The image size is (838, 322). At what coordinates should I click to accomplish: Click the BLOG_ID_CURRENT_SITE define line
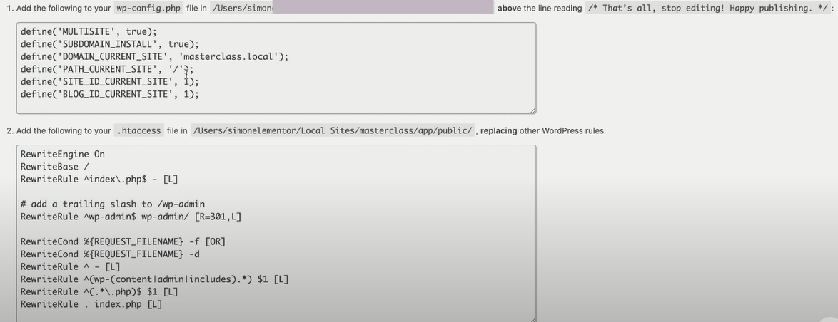(109, 94)
